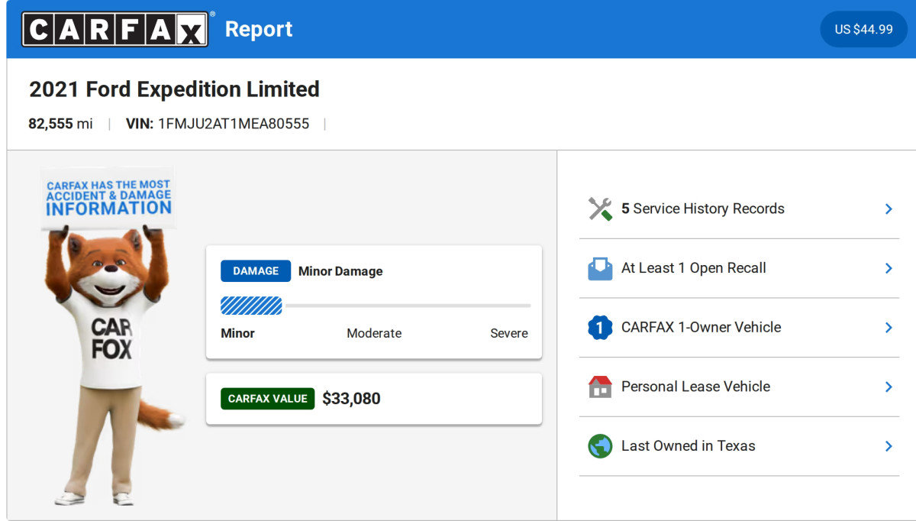Expand CARFAX 1-Owner Vehicle chevron
Image resolution: width=916 pixels, height=521 pixels.
888,328
